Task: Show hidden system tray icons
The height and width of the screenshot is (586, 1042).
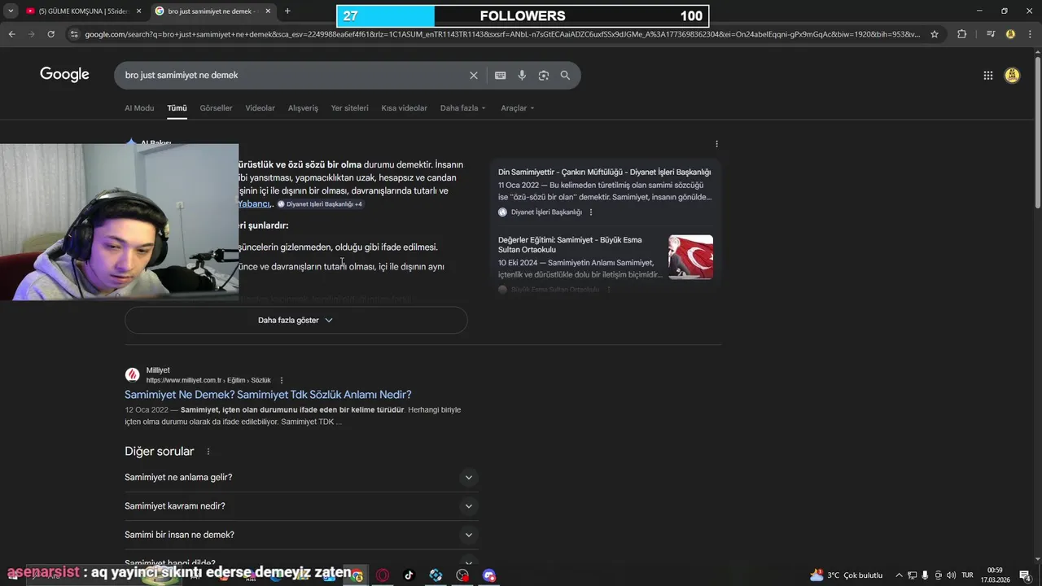Action: [x=899, y=575]
